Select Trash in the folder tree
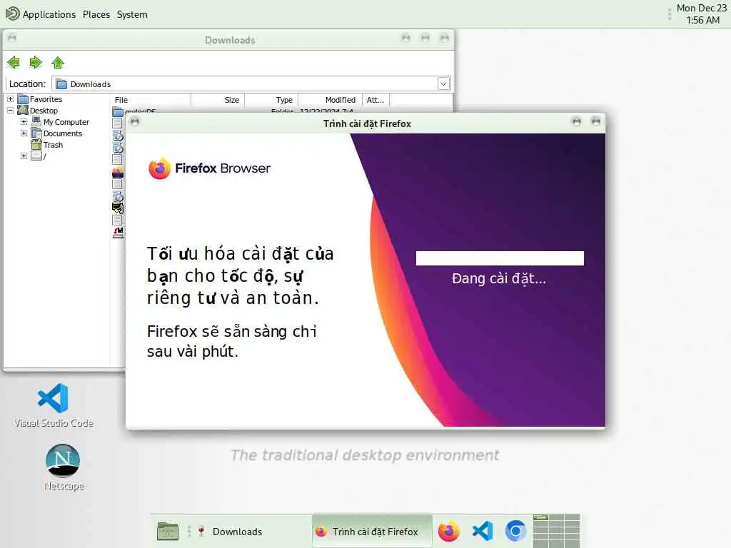Image resolution: width=731 pixels, height=548 pixels. click(x=53, y=145)
